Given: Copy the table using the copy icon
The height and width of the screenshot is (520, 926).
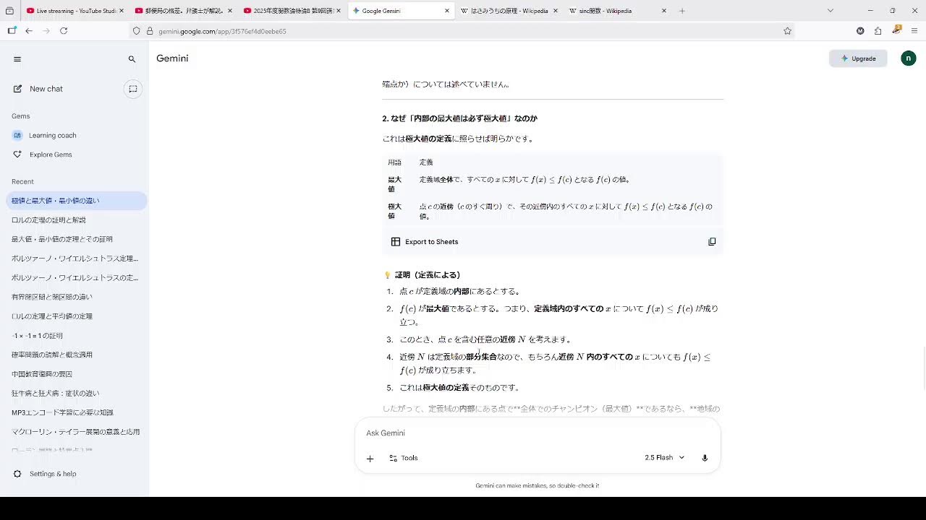Looking at the screenshot, I should [x=712, y=242].
